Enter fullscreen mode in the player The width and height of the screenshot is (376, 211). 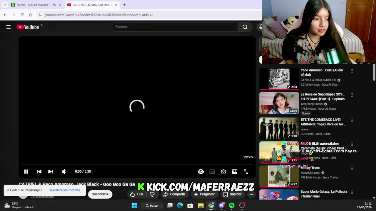[x=246, y=172]
